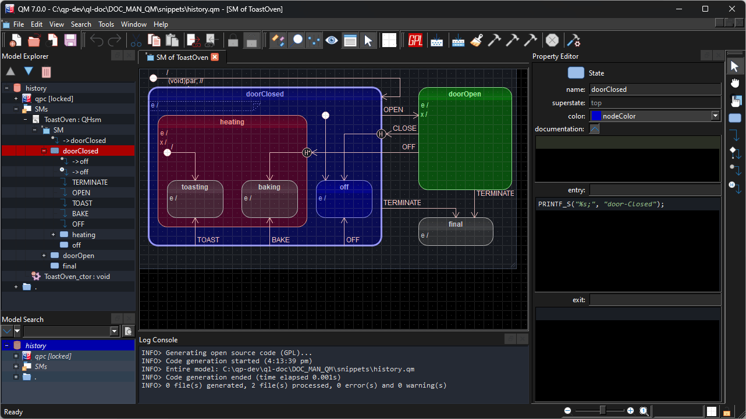Click the filter funnel icon above Model Explorer

(x=47, y=73)
